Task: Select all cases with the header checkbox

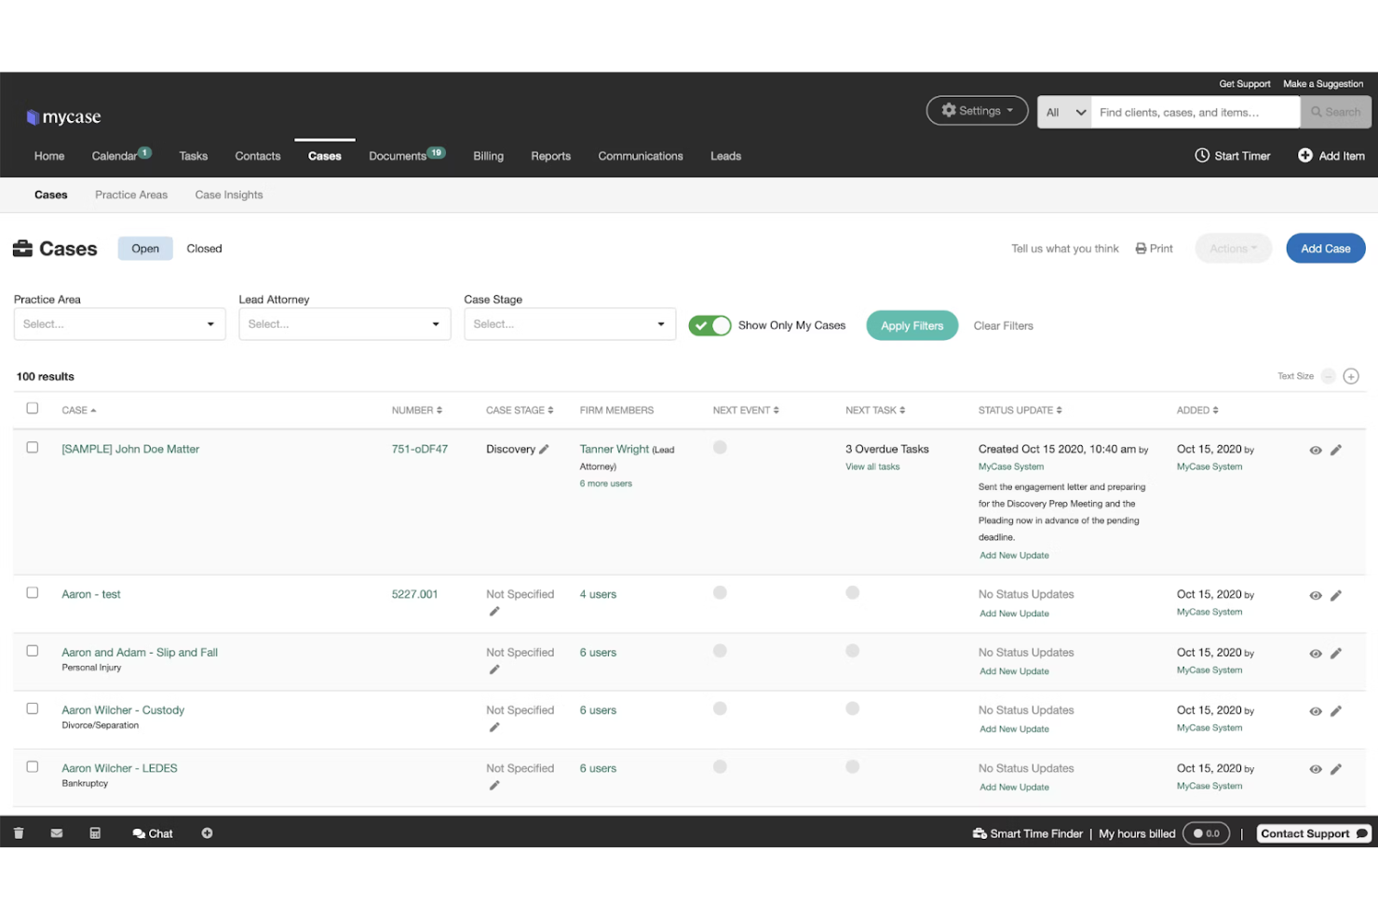Action: point(32,408)
